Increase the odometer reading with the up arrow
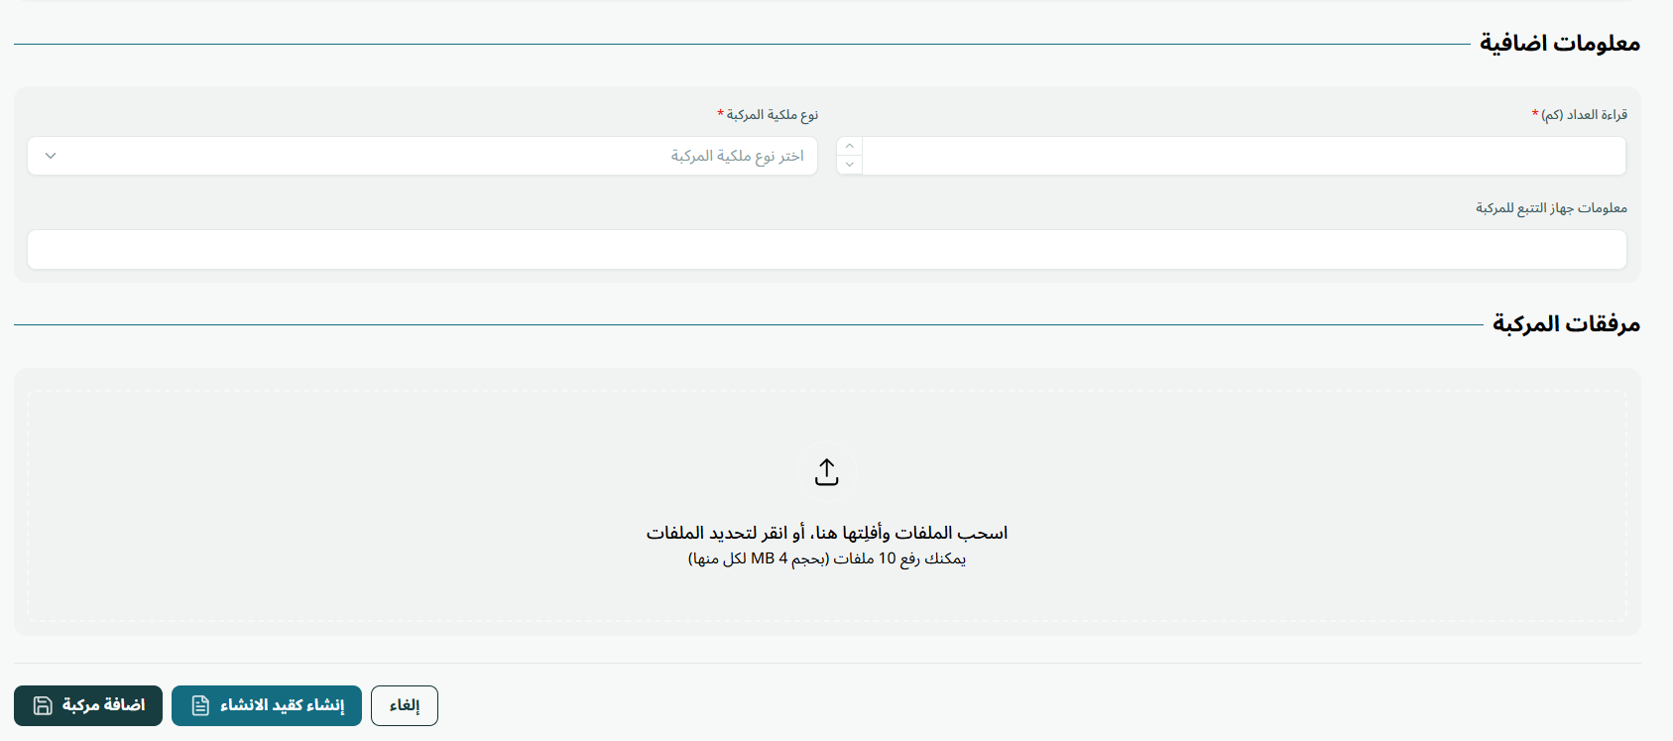This screenshot has height=741, width=1673. click(x=850, y=146)
